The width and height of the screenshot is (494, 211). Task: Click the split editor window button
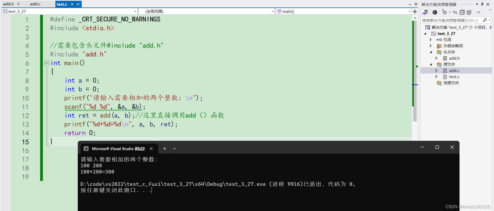(415, 12)
